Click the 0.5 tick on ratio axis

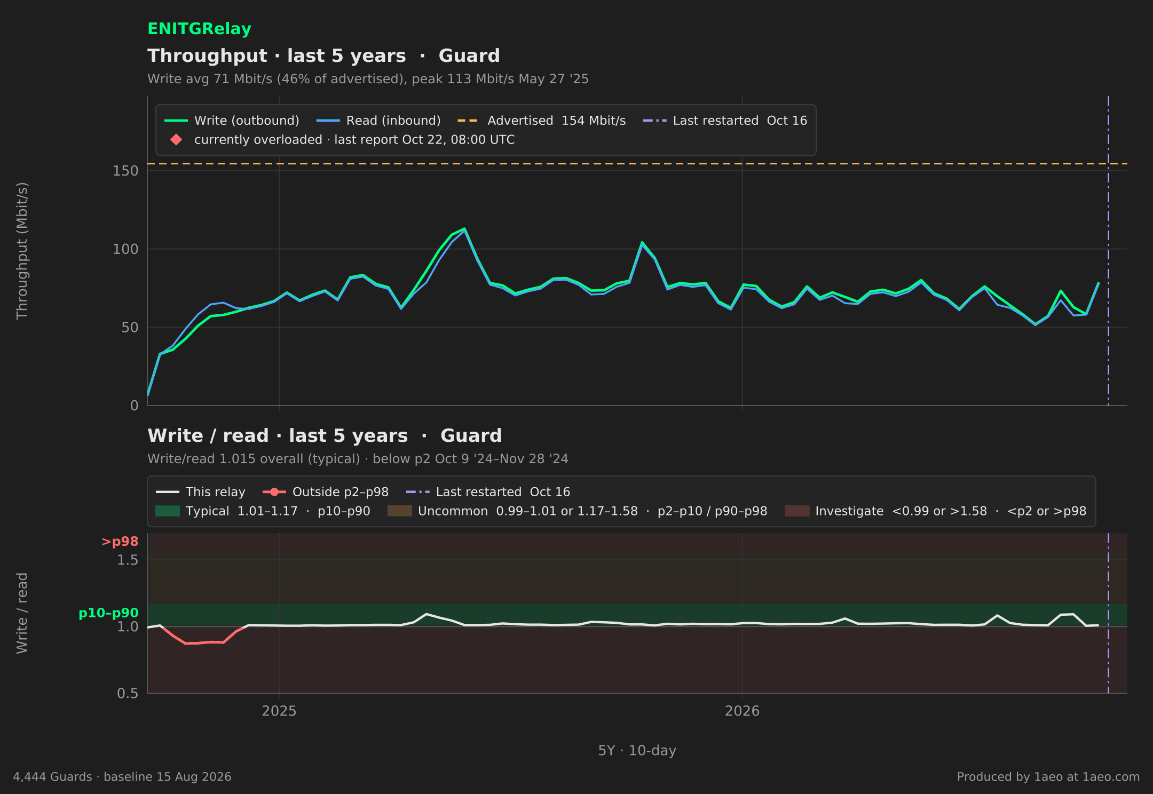[128, 693]
